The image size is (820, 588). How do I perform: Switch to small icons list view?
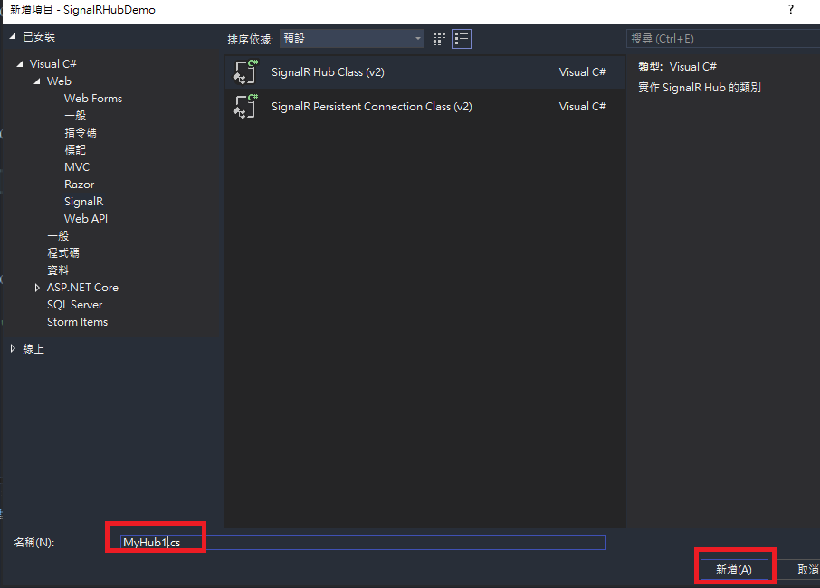462,39
